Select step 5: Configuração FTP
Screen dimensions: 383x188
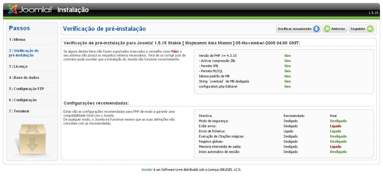[27, 89]
